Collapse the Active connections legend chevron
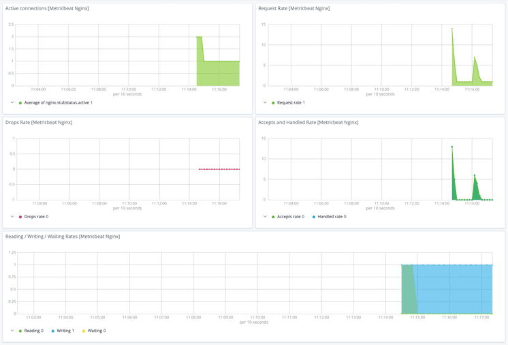The image size is (508, 345). tap(12, 103)
